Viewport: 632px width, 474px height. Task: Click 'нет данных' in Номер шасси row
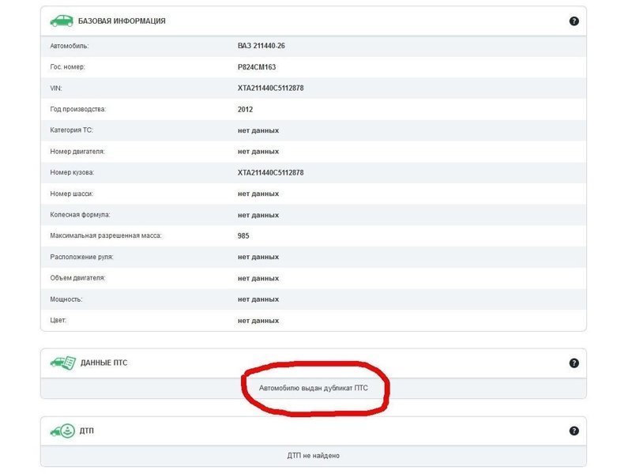pos(258,194)
